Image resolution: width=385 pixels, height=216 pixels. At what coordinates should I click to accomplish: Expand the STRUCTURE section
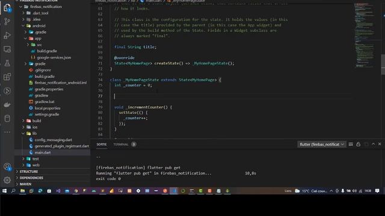tap(29, 172)
